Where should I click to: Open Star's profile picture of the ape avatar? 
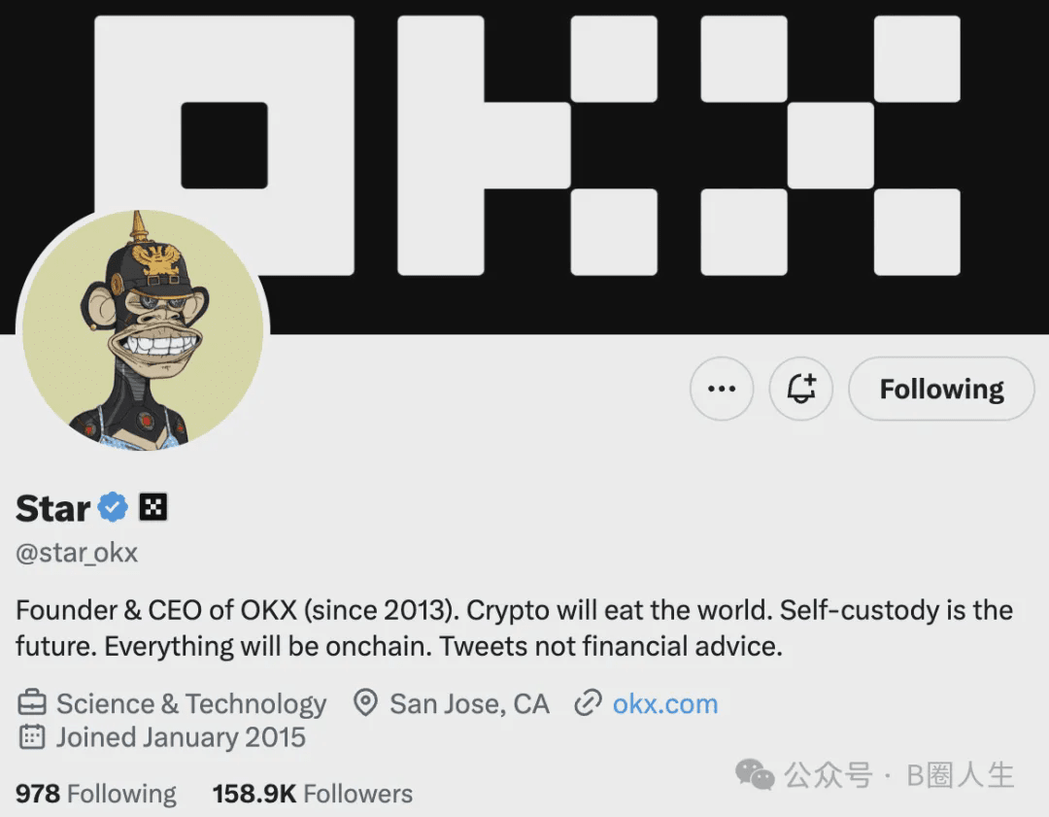click(146, 330)
